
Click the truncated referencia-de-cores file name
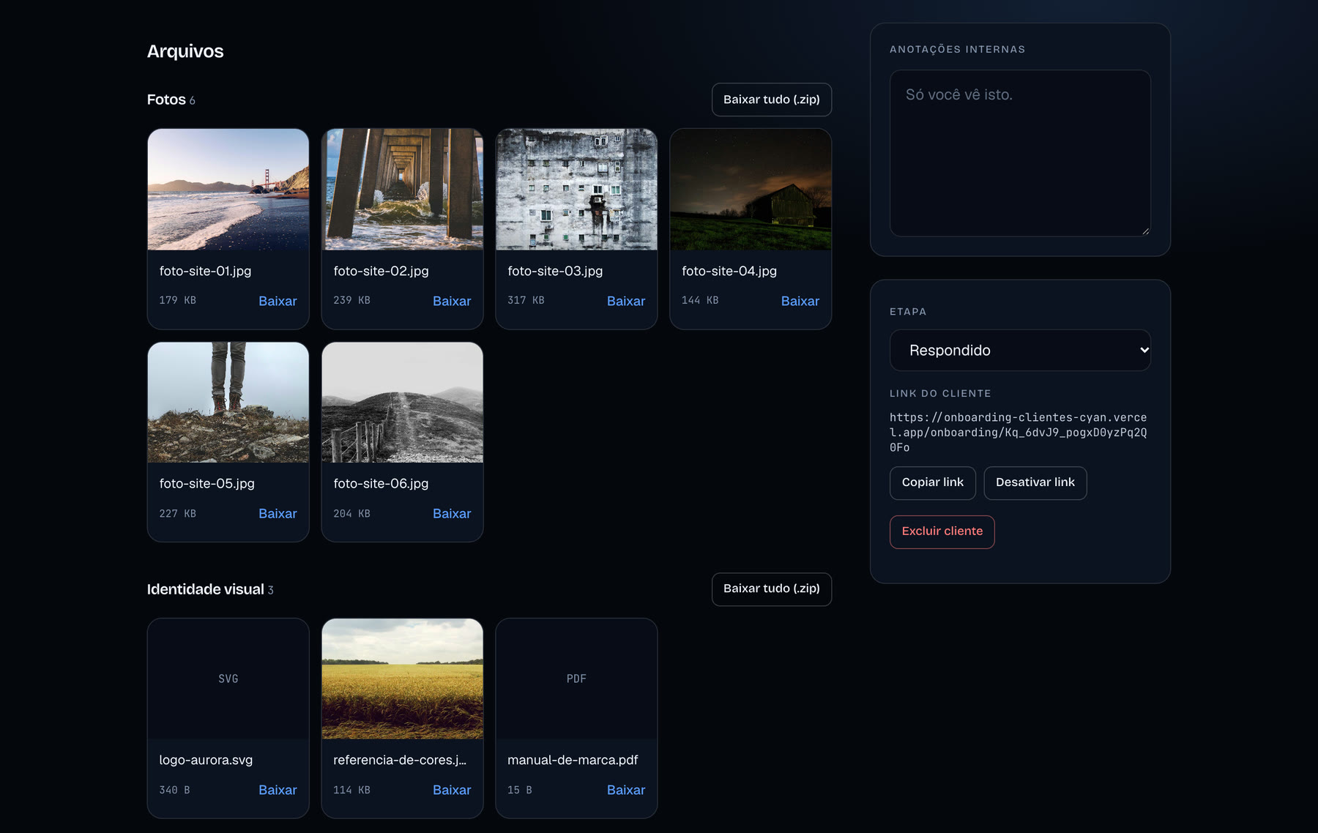(x=400, y=761)
